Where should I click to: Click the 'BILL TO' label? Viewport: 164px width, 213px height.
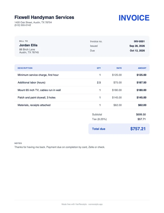tap(24, 41)
